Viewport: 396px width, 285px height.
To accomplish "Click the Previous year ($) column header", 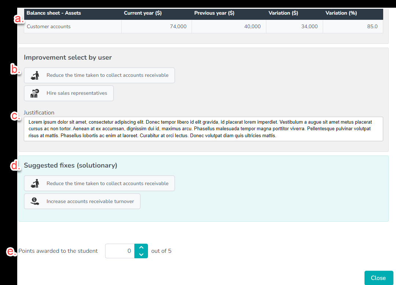I will point(214,13).
